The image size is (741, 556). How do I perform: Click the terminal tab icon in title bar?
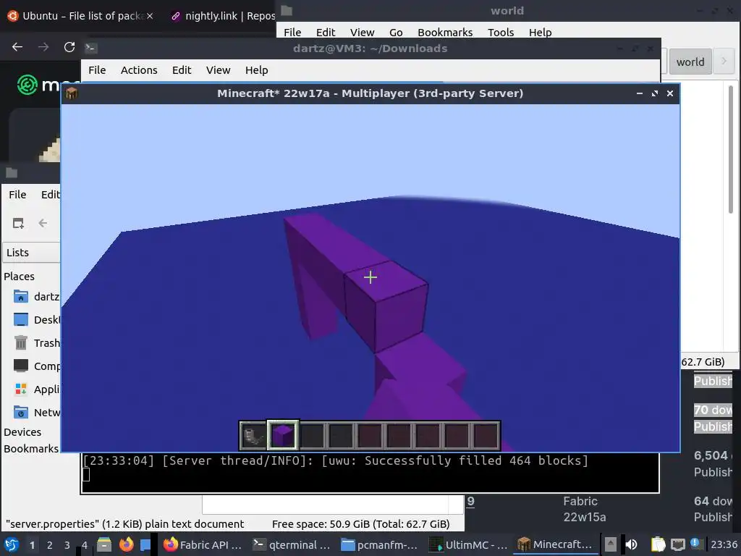(x=90, y=48)
